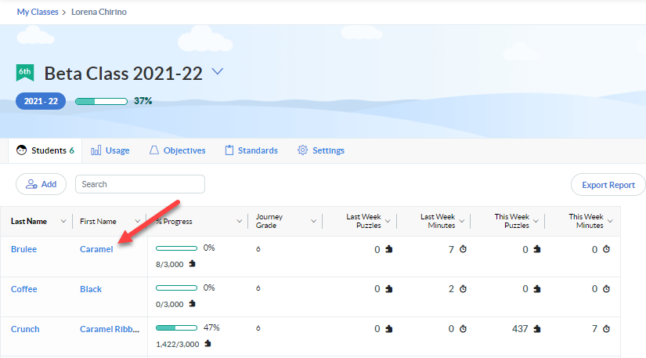The image size is (646, 358).
Task: Click the puzzle icon beside 437 puzzles
Action: click(537, 329)
